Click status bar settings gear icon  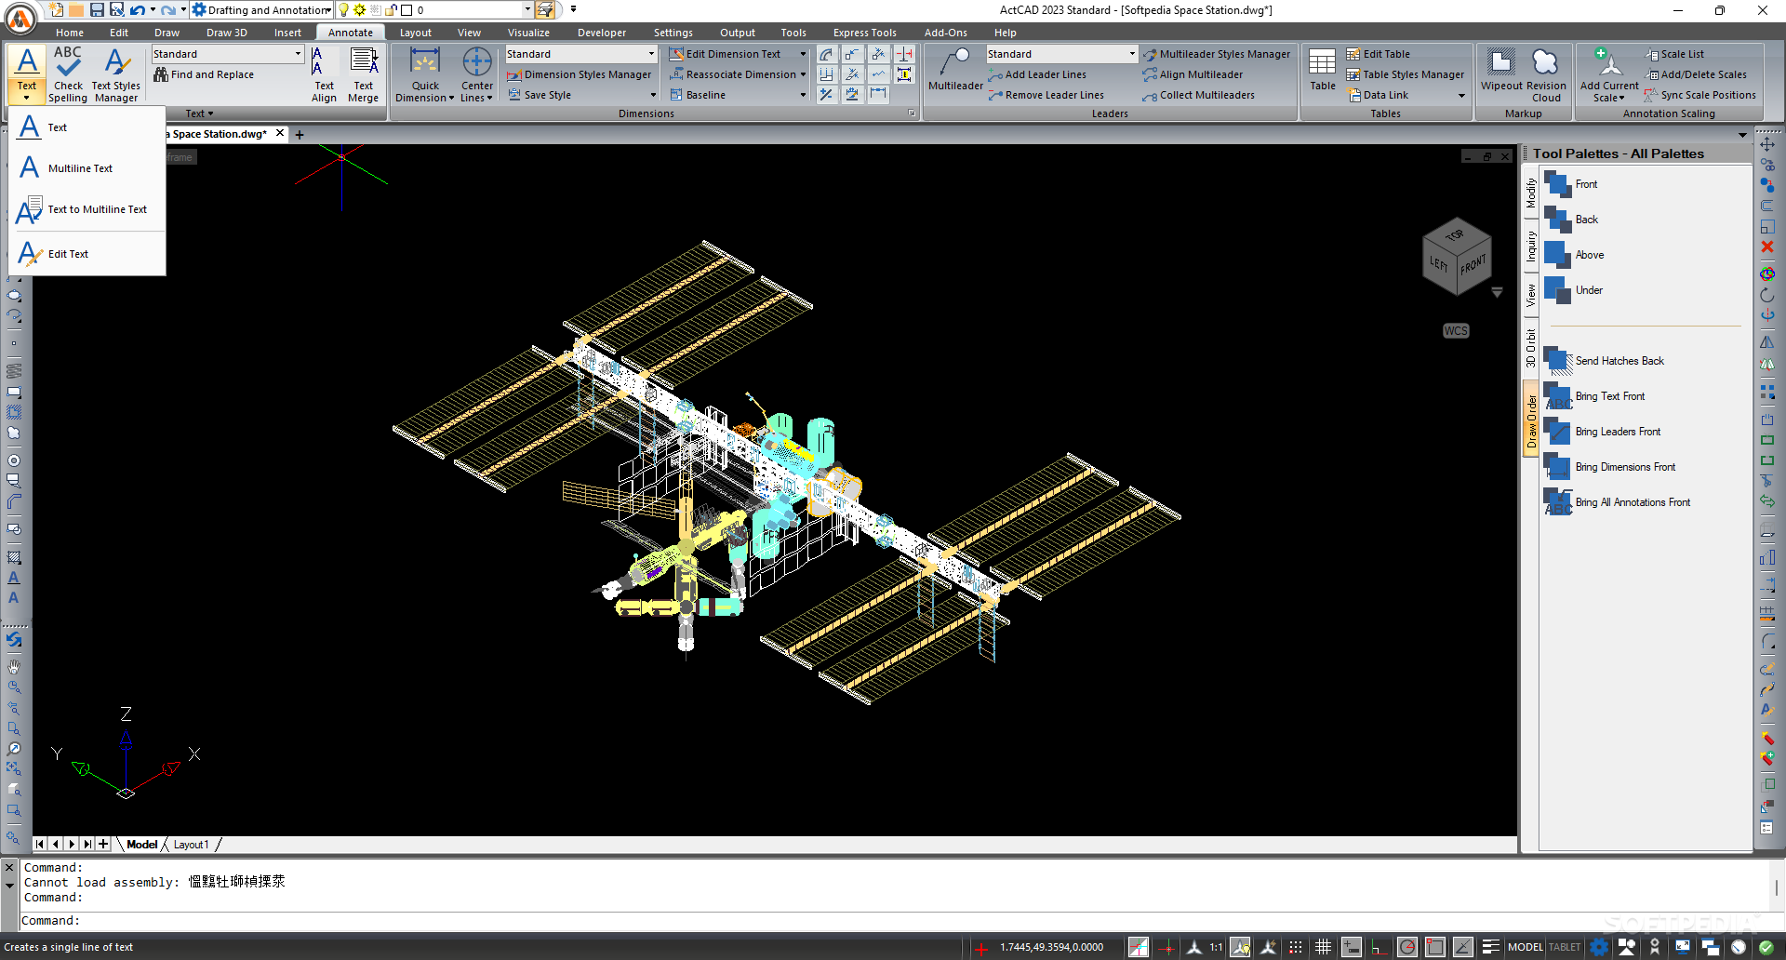[1599, 948]
